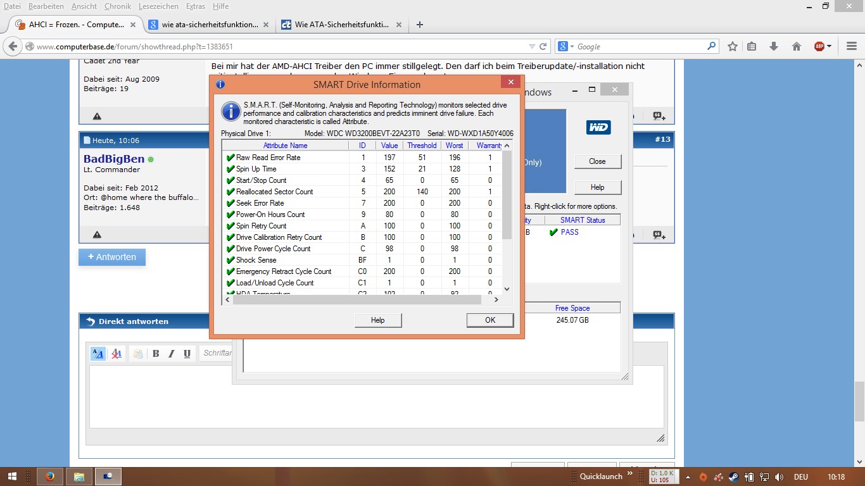The image size is (865, 486).
Task: Apply bold formatting in reply editor
Action: point(156,354)
